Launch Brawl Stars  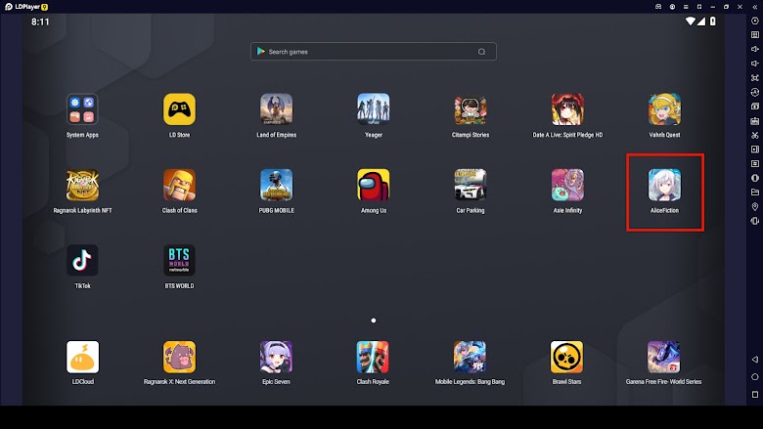pyautogui.click(x=566, y=357)
